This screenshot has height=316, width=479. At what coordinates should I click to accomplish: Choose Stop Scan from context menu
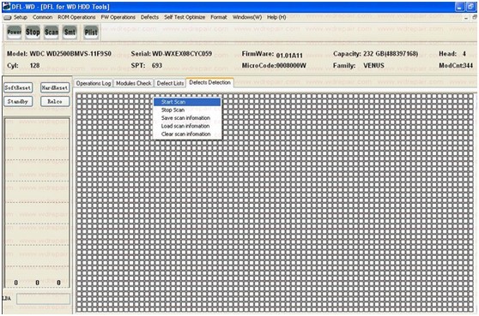pos(187,110)
